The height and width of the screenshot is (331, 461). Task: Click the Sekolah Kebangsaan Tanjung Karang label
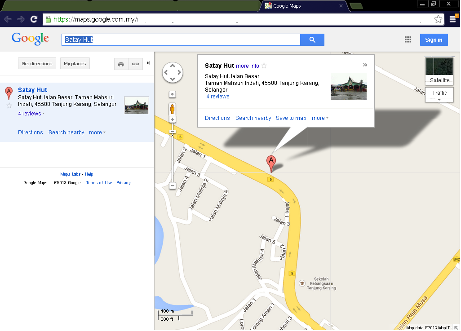click(x=321, y=284)
